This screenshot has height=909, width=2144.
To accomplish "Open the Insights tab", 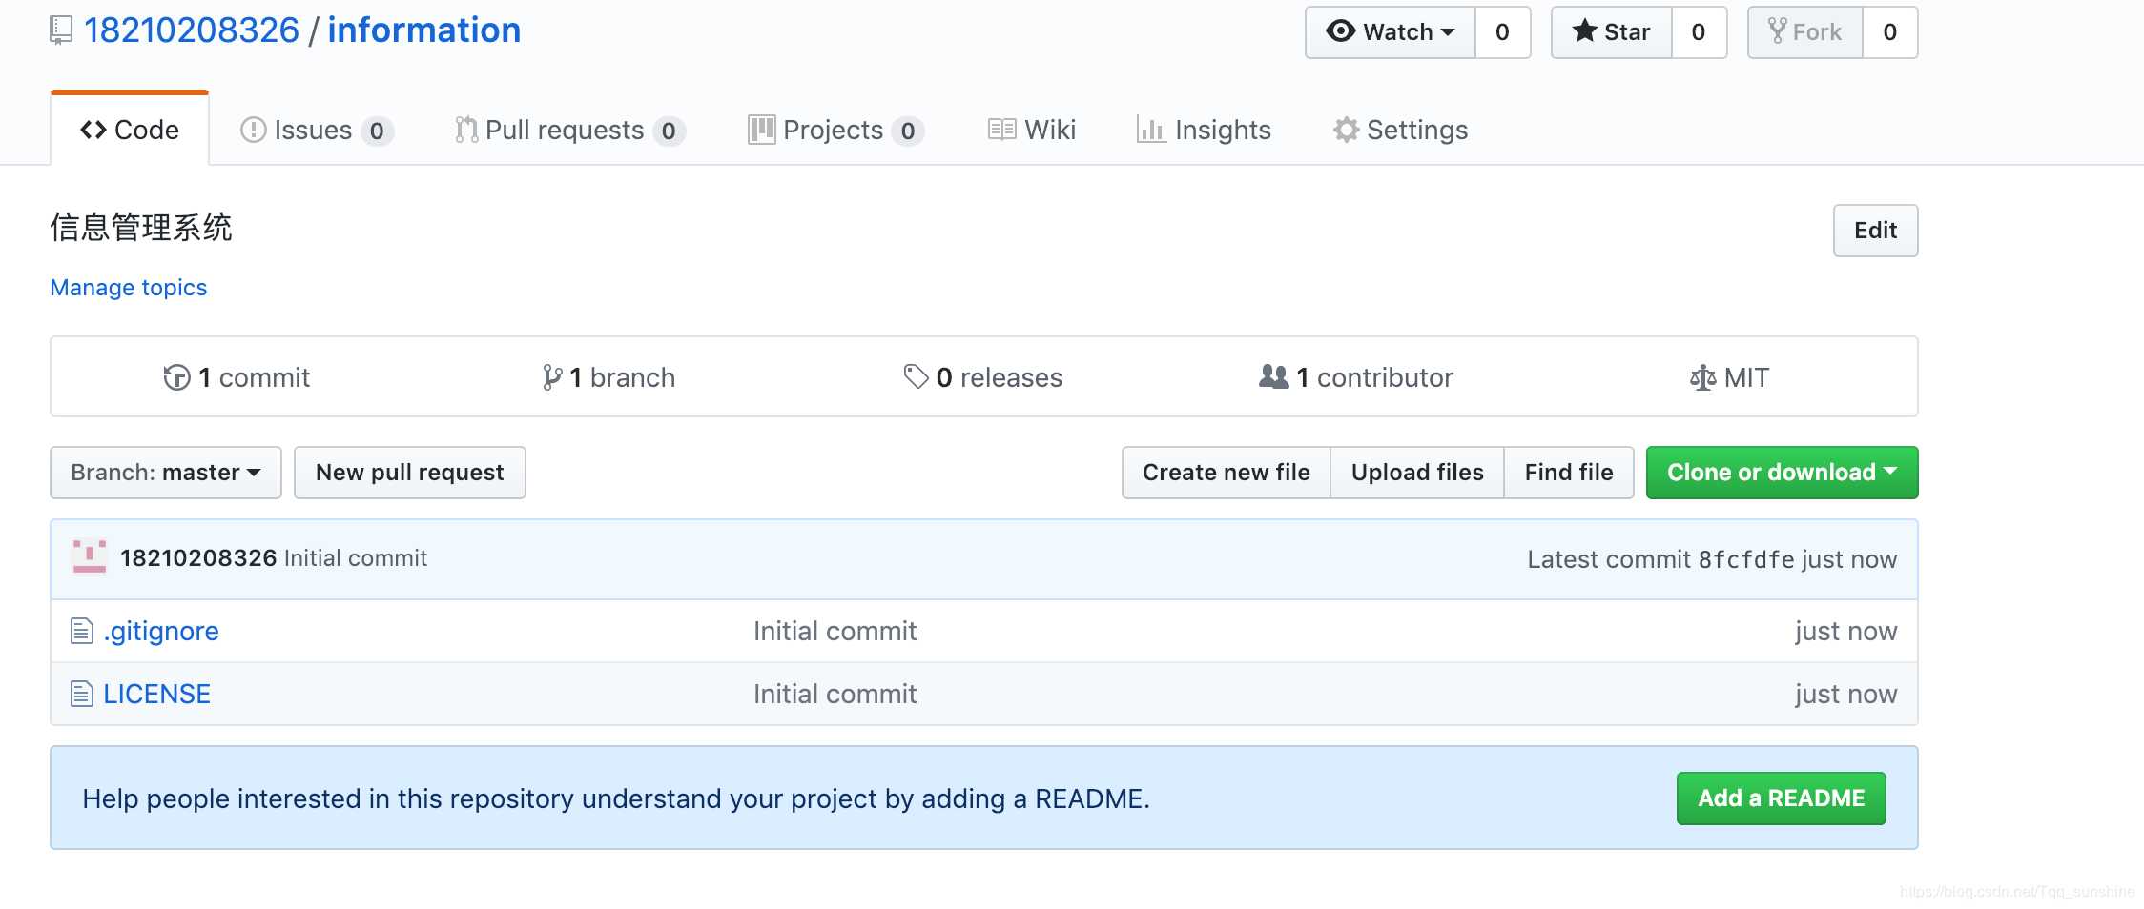I will 1204,130.
